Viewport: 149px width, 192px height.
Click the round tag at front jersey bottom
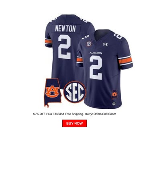(114, 104)
